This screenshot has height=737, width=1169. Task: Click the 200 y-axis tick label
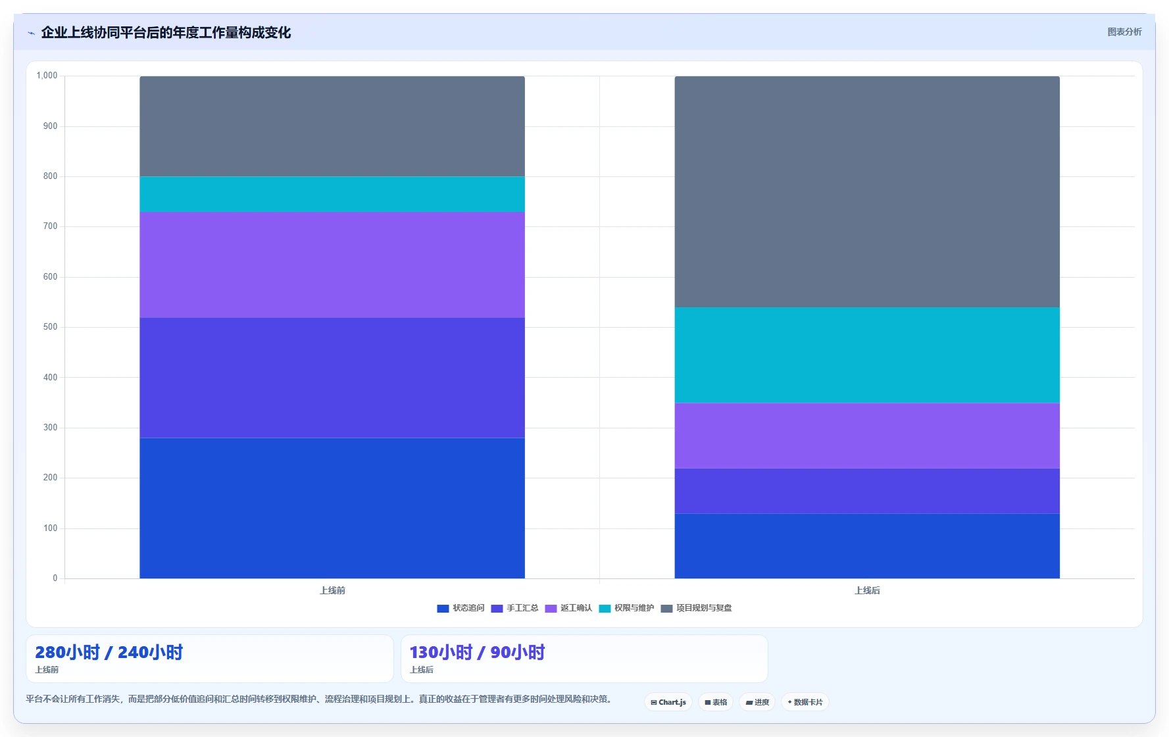[x=50, y=478]
